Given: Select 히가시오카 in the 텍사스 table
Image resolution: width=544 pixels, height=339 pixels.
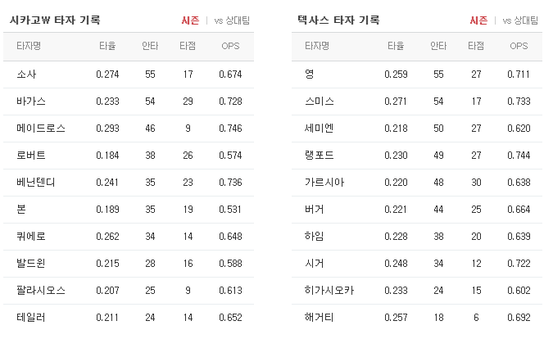Looking at the screenshot, I should click(329, 291).
